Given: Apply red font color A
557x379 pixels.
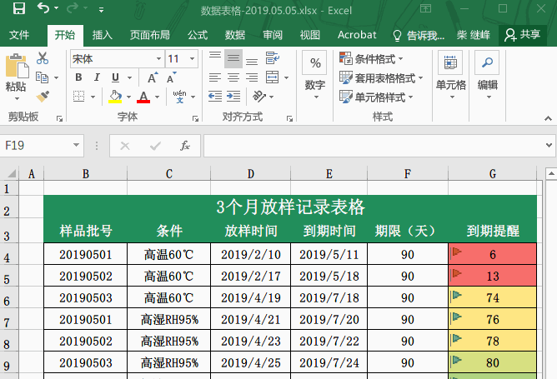Looking at the screenshot, I should pyautogui.click(x=143, y=97).
